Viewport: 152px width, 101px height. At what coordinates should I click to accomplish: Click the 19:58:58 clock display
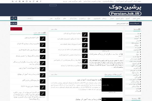[14, 23]
